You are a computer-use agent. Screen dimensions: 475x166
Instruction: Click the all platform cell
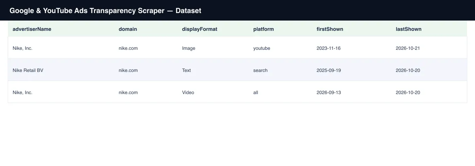[x=256, y=92]
